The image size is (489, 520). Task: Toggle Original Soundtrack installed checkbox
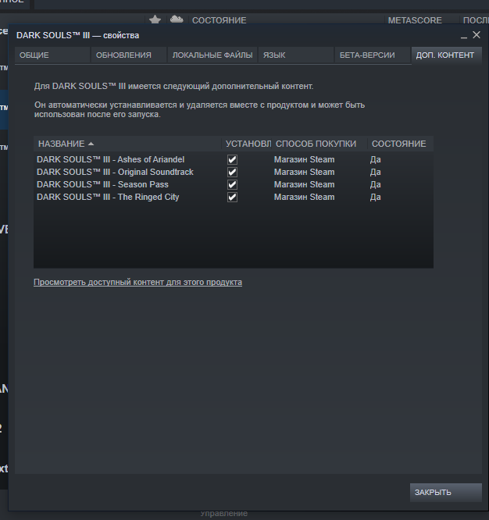point(232,172)
